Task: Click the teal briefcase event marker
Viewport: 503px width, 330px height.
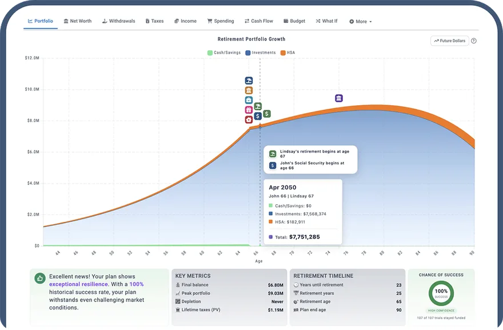Action: pyautogui.click(x=249, y=100)
